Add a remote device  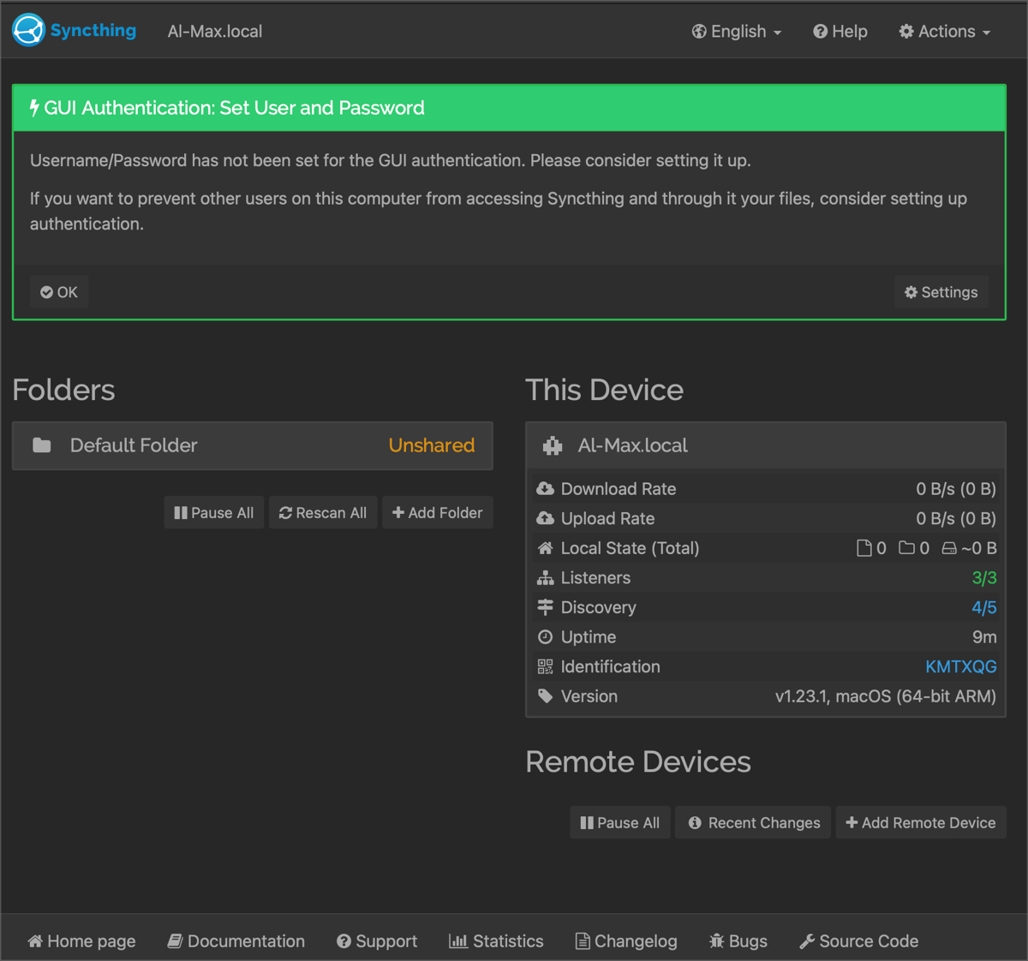(920, 823)
